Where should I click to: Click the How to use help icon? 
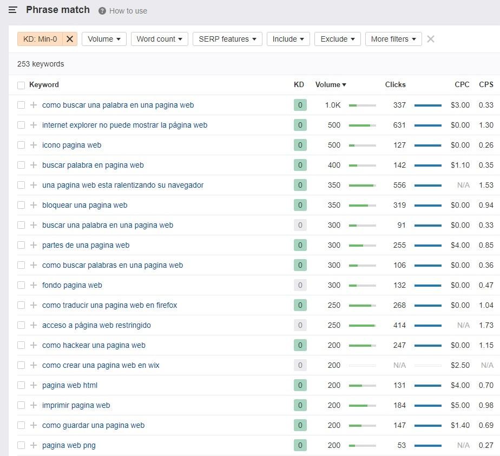pyautogui.click(x=102, y=11)
